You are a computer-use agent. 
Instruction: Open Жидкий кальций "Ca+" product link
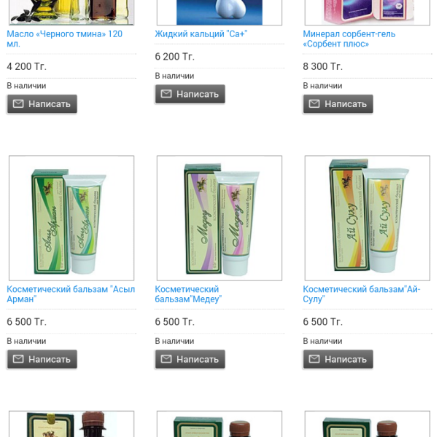click(201, 34)
